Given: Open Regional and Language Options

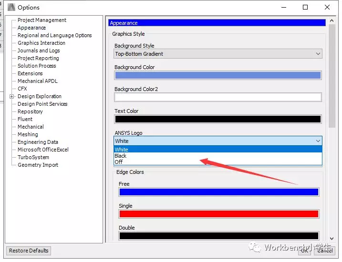Looking at the screenshot, I should pos(54,35).
